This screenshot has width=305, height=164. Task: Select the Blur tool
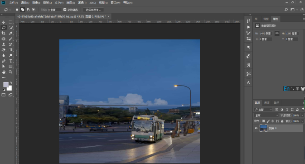pos(4,55)
